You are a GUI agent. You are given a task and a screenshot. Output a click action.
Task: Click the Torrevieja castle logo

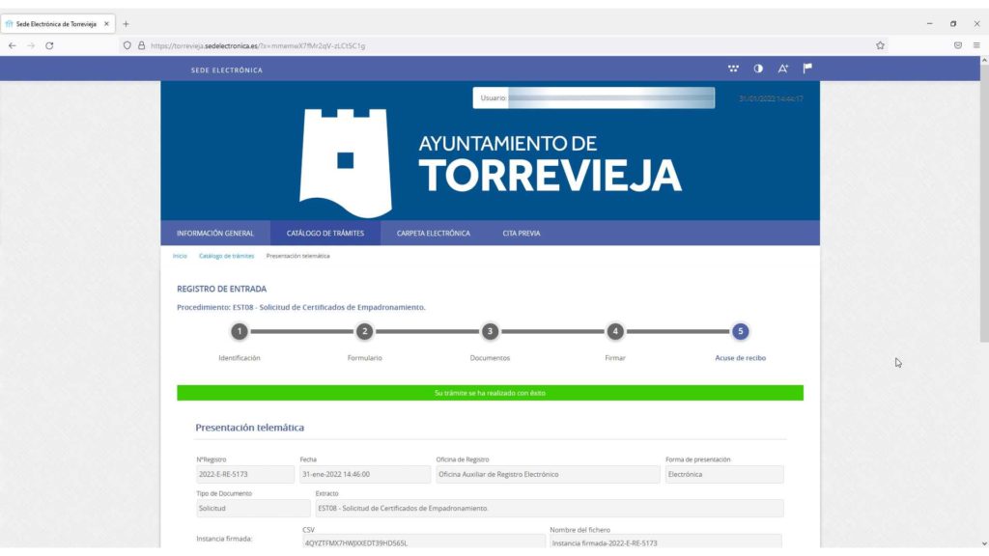tap(346, 162)
